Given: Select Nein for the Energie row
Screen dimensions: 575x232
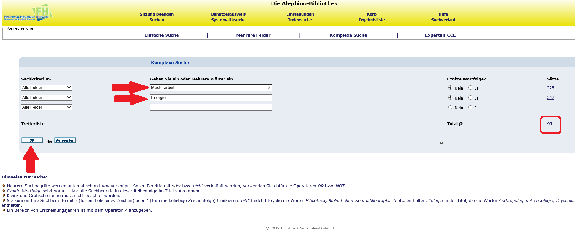Looking at the screenshot, I should [450, 98].
